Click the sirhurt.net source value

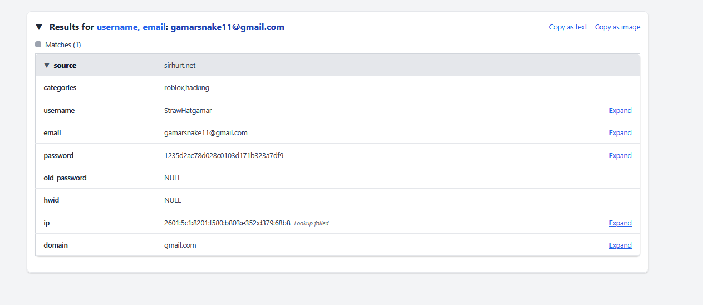coord(180,66)
